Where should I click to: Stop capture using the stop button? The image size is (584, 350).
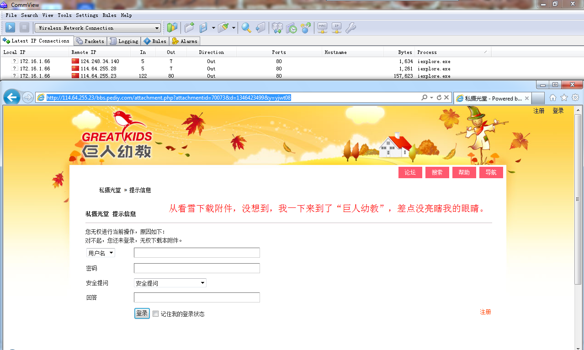[24, 27]
